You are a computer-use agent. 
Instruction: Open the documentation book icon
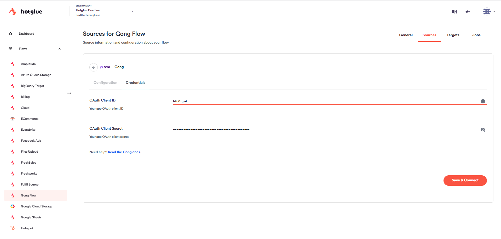454,11
